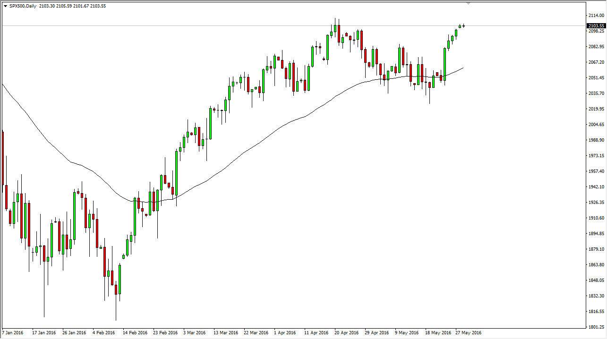
Task: Click the 2082.95 price axis label
Action: click(x=596, y=47)
